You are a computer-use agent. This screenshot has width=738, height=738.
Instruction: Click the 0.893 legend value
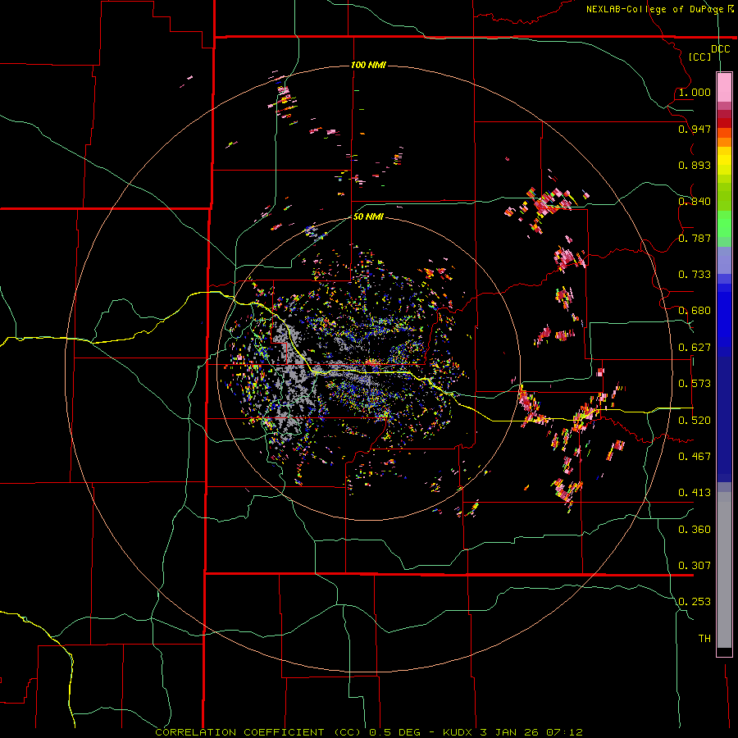(x=695, y=165)
